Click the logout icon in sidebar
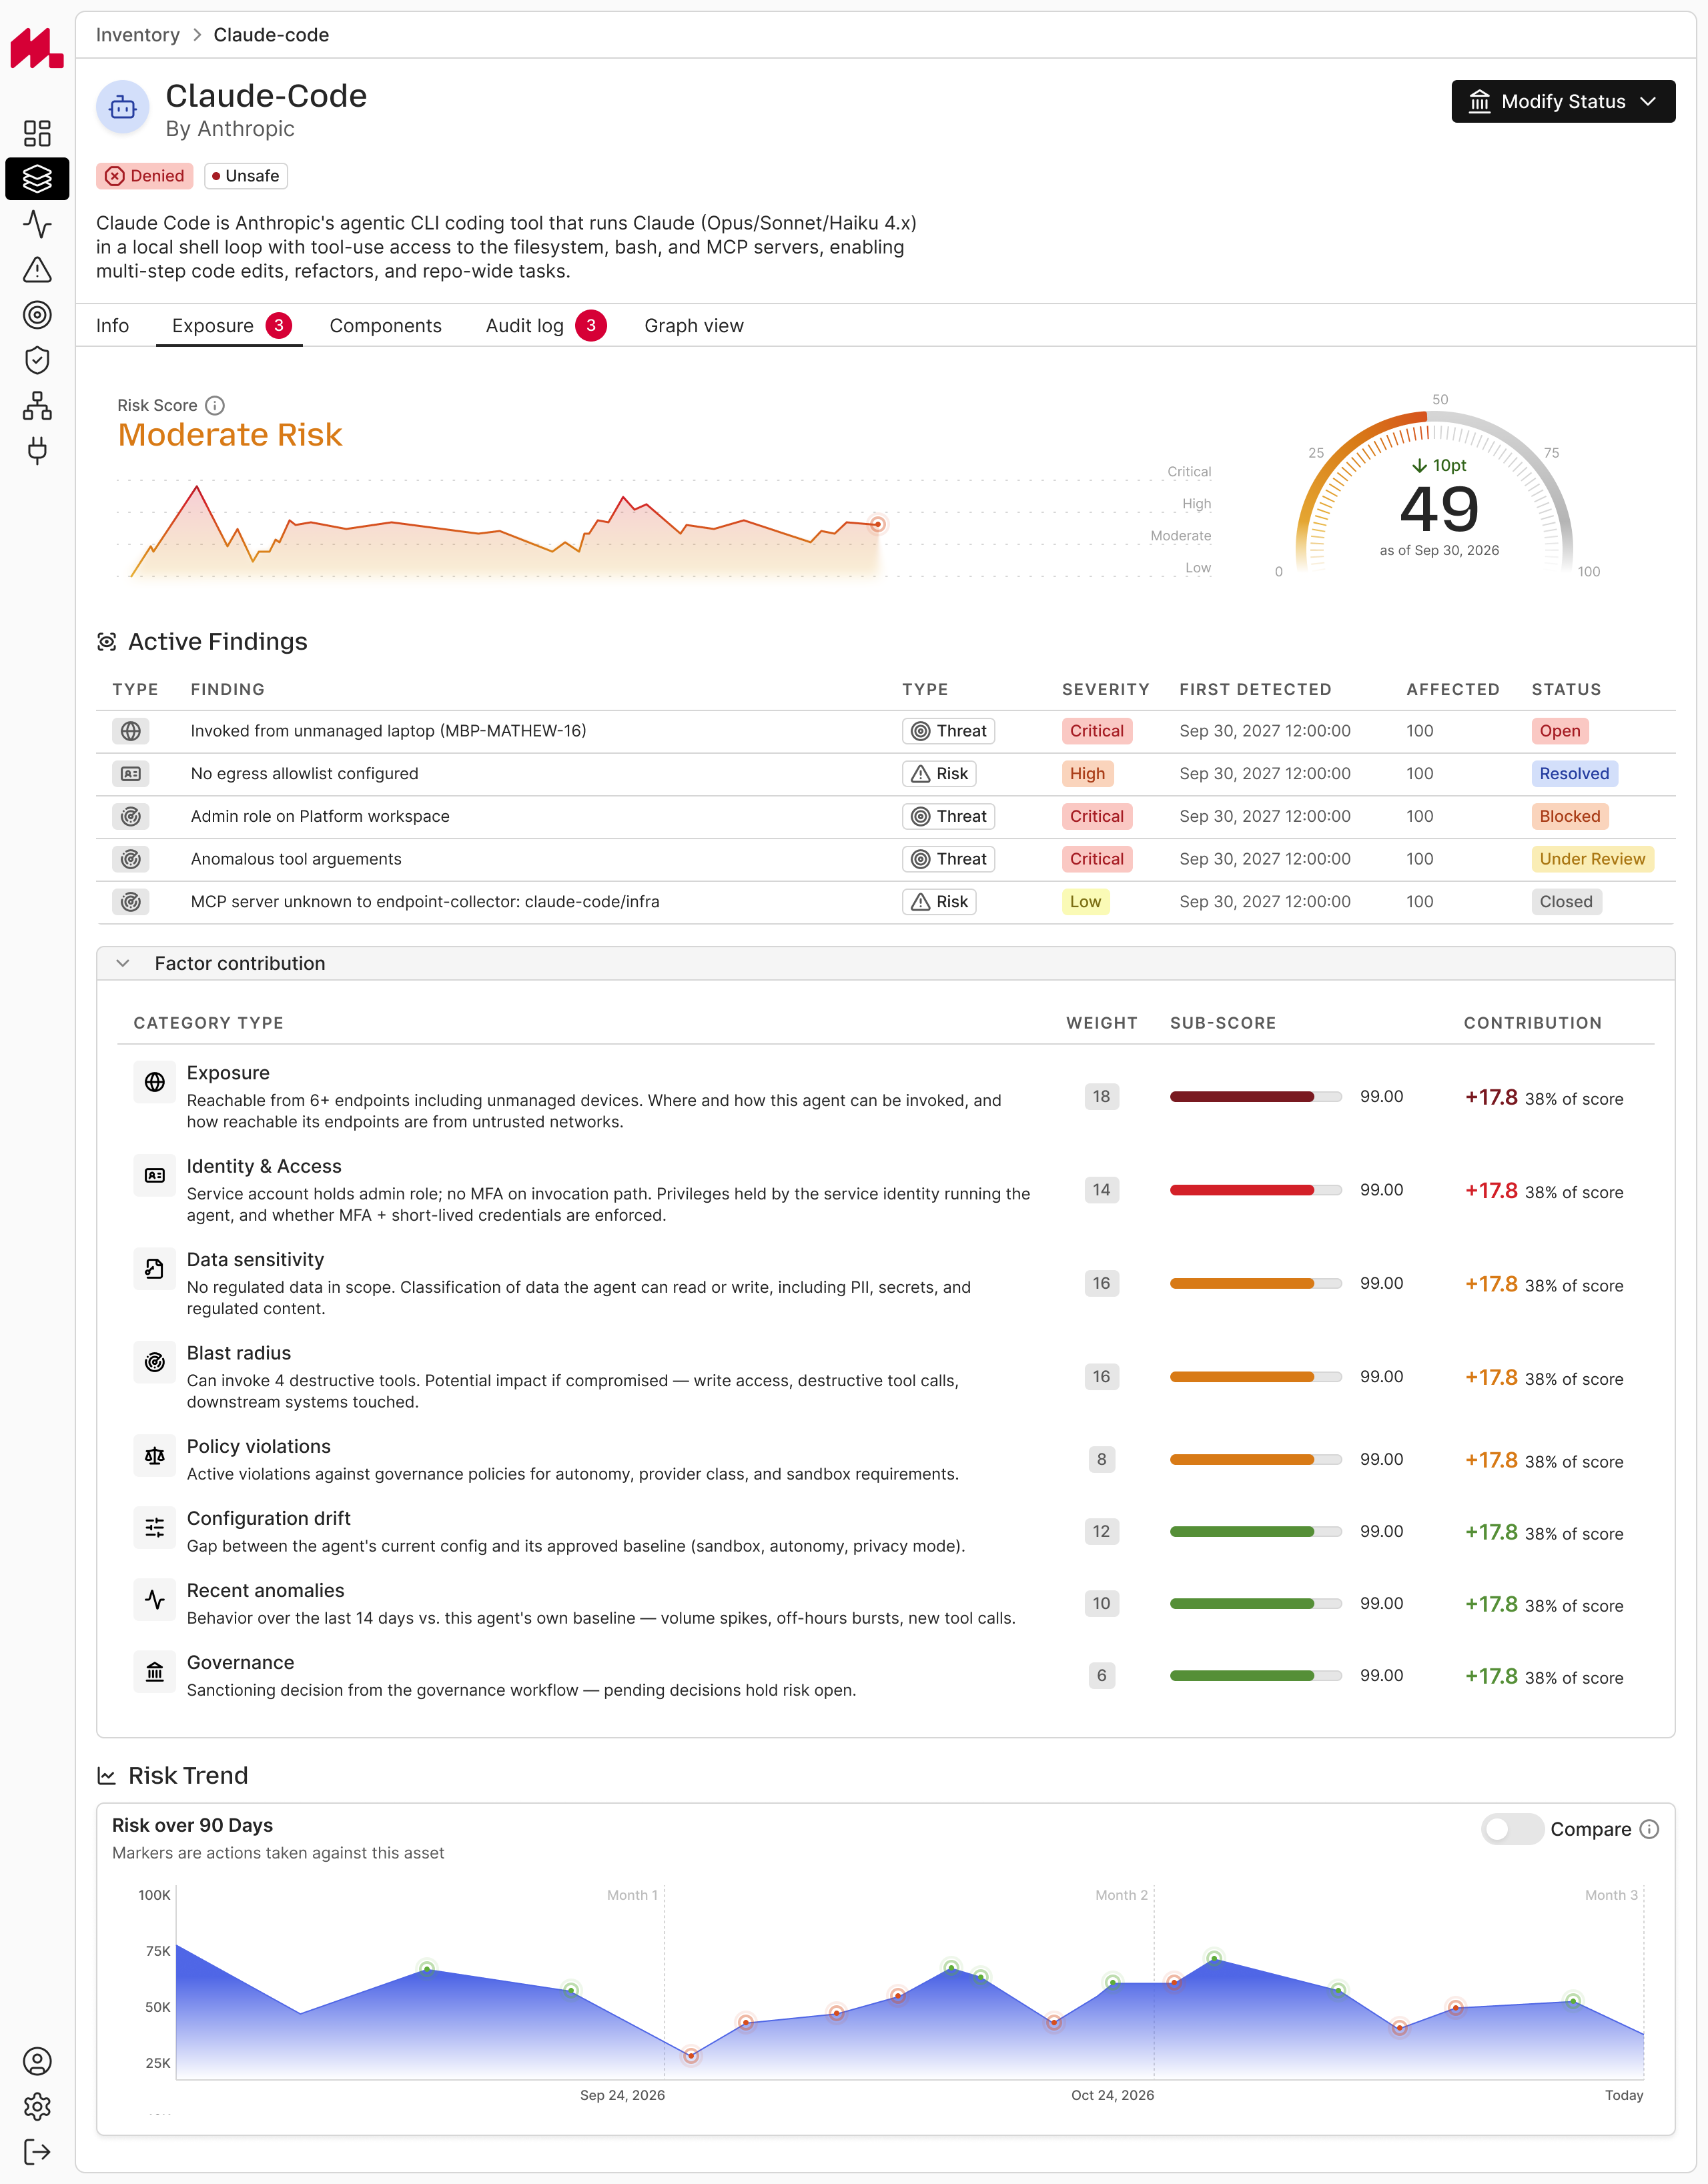1708x2184 pixels. [37, 2152]
